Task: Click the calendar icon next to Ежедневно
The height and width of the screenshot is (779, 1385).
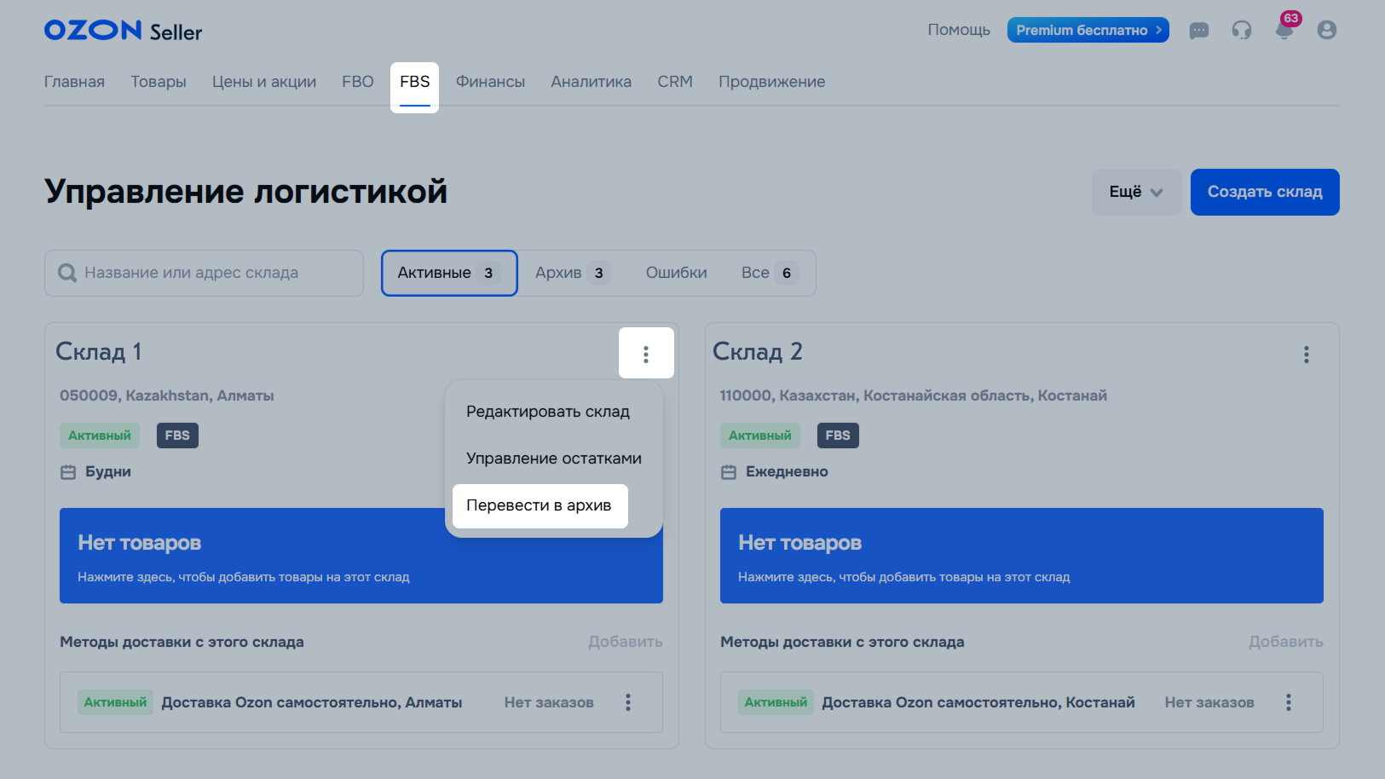Action: [729, 472]
